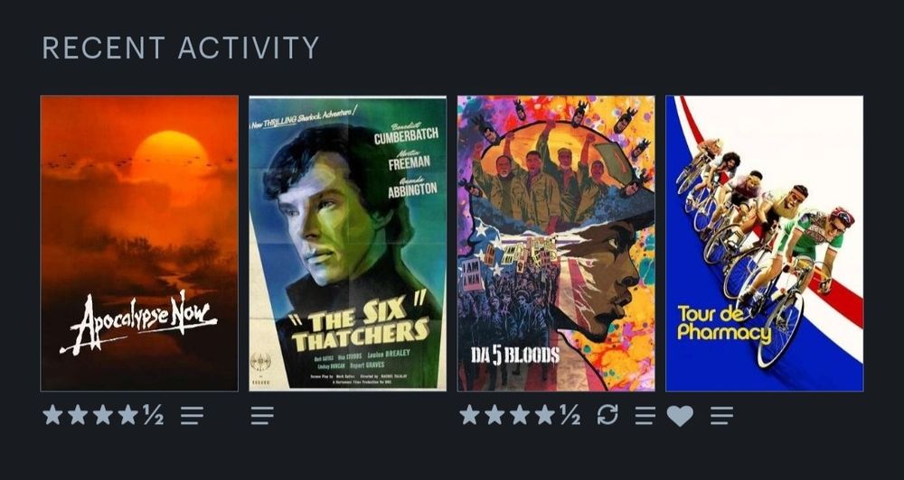The image size is (904, 480).
Task: Click the yellow Tour de Pharmacy title text
Action: (x=724, y=323)
